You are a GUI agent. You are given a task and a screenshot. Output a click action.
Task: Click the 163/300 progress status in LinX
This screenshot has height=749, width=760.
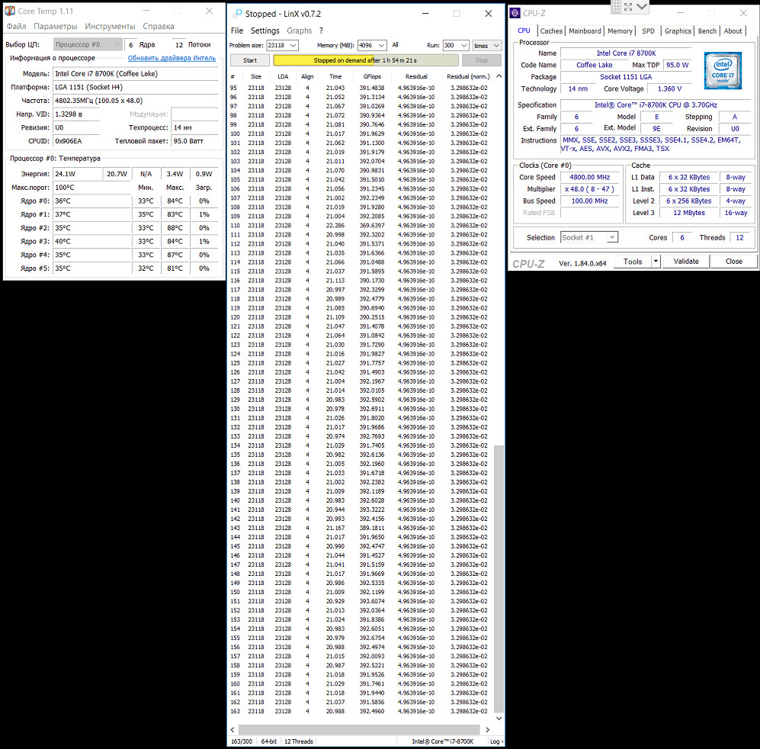click(242, 741)
